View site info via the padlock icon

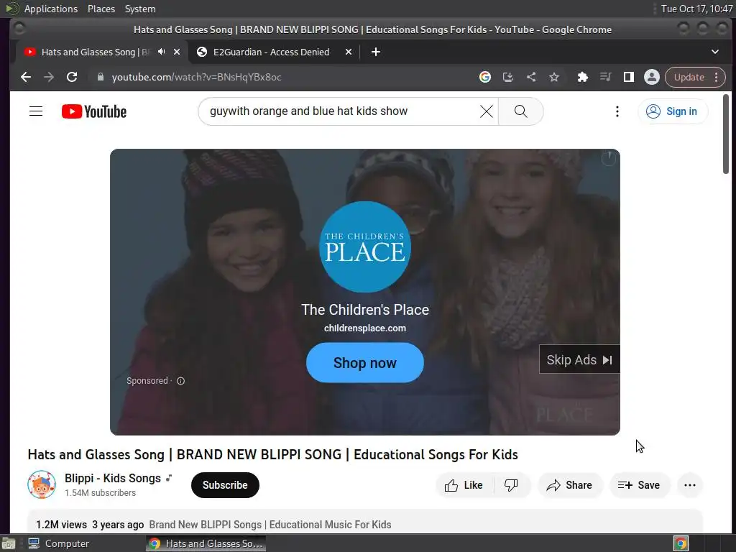pos(100,77)
